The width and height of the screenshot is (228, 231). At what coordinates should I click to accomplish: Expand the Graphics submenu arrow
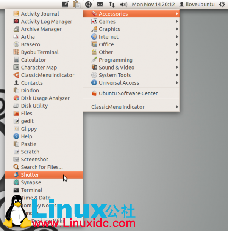point(177,29)
